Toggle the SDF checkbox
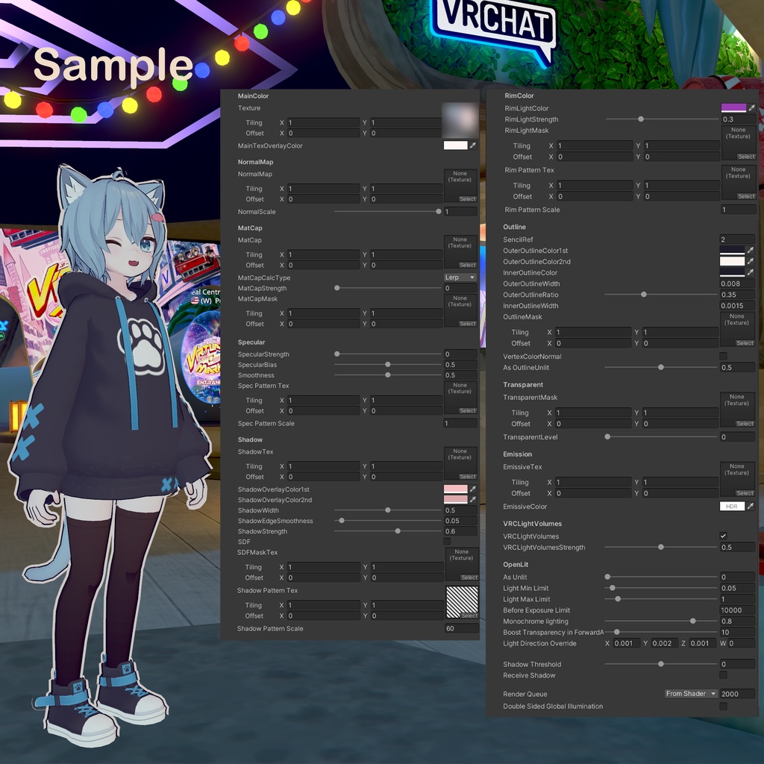This screenshot has width=764, height=764. (447, 542)
